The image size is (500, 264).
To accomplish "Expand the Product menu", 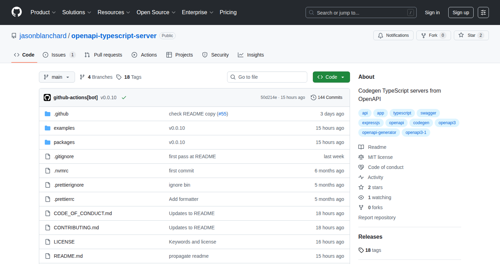I will (x=43, y=12).
